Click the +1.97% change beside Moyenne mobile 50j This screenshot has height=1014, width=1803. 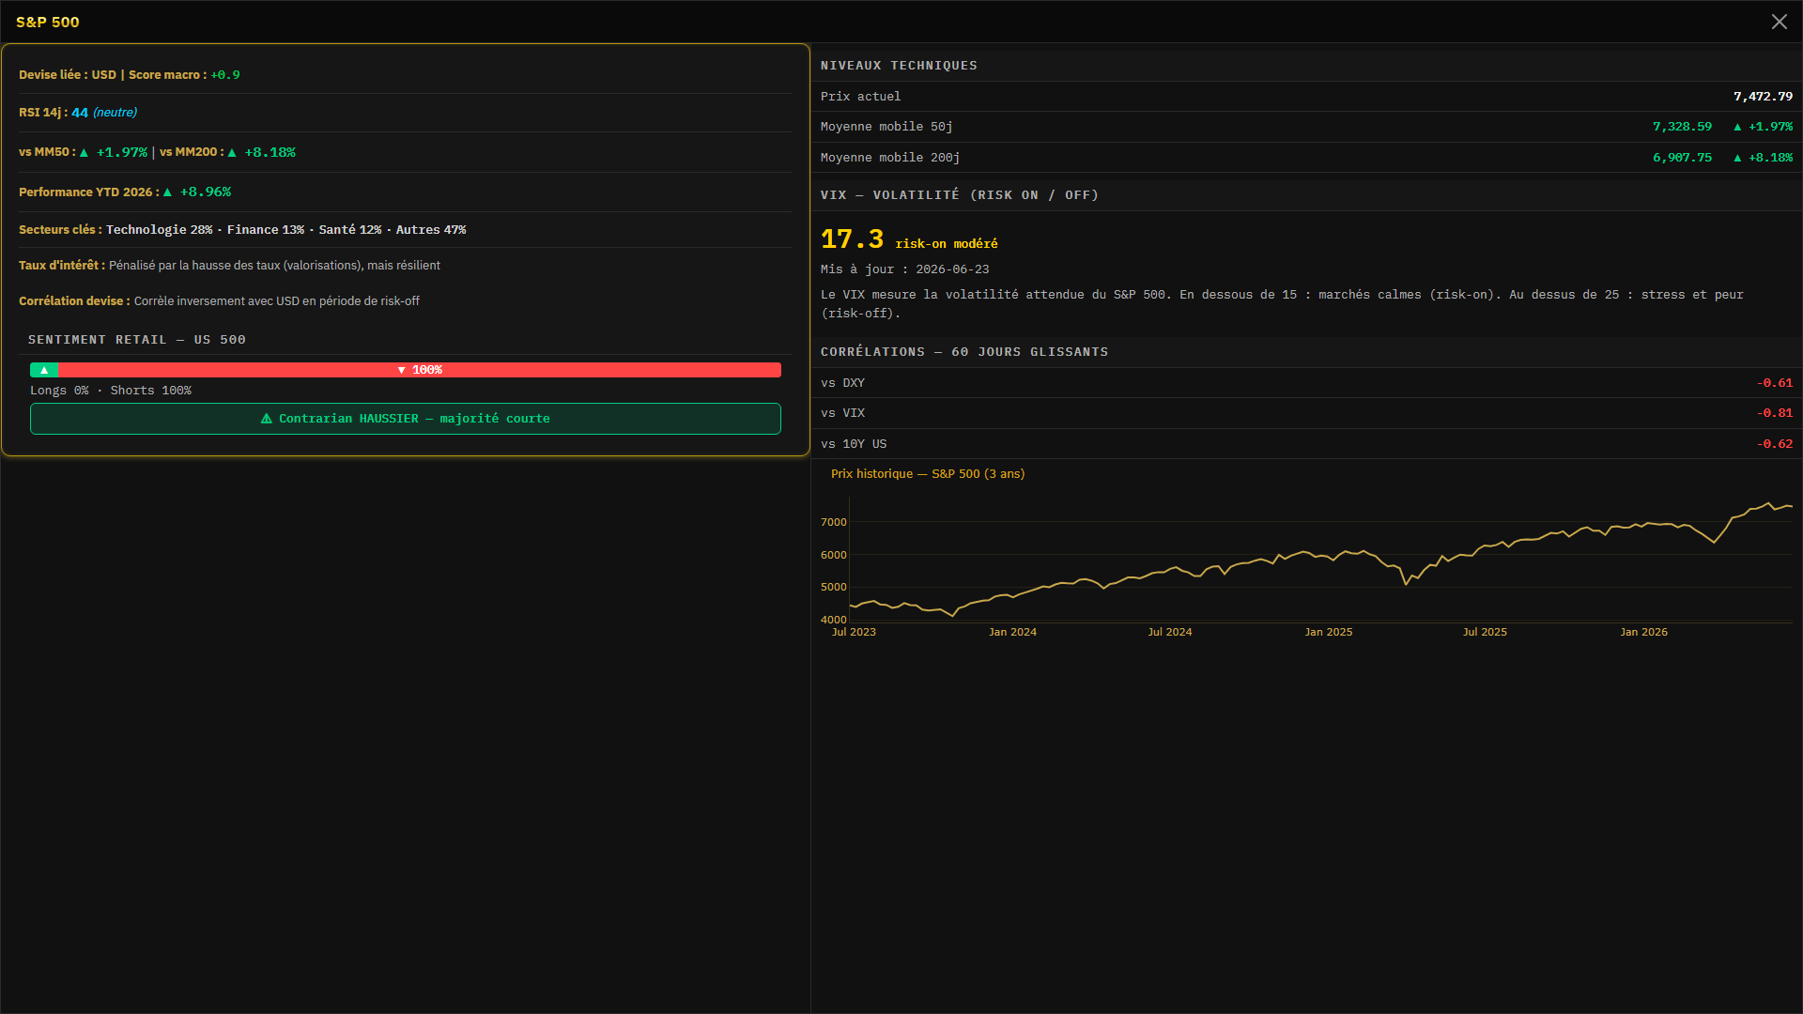click(x=1763, y=127)
